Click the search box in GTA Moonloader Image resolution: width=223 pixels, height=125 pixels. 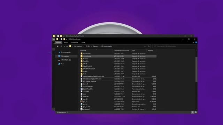pyautogui.click(x=174, y=46)
